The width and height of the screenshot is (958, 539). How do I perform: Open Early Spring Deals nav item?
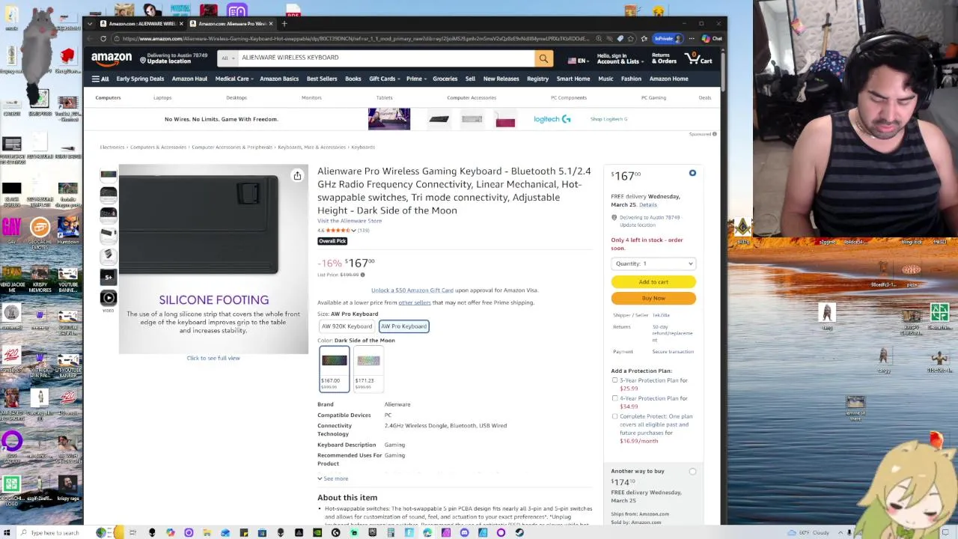(140, 79)
